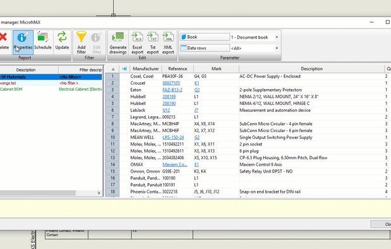Open the <All> data rows dropdown
The height and width of the screenshot is (249, 391).
(x=276, y=48)
